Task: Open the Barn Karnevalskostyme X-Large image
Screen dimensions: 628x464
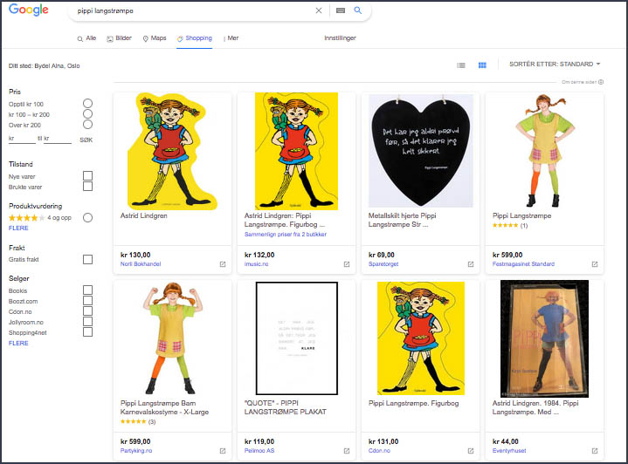Action: point(172,338)
